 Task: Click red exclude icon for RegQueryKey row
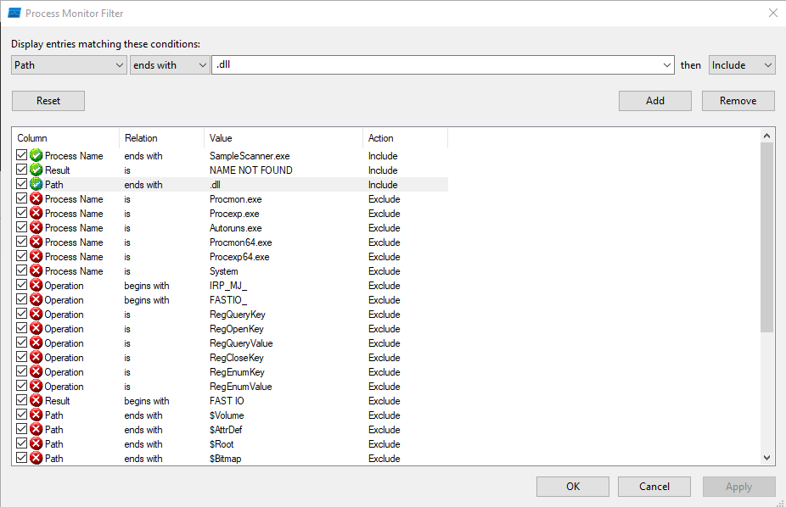pyautogui.click(x=36, y=315)
